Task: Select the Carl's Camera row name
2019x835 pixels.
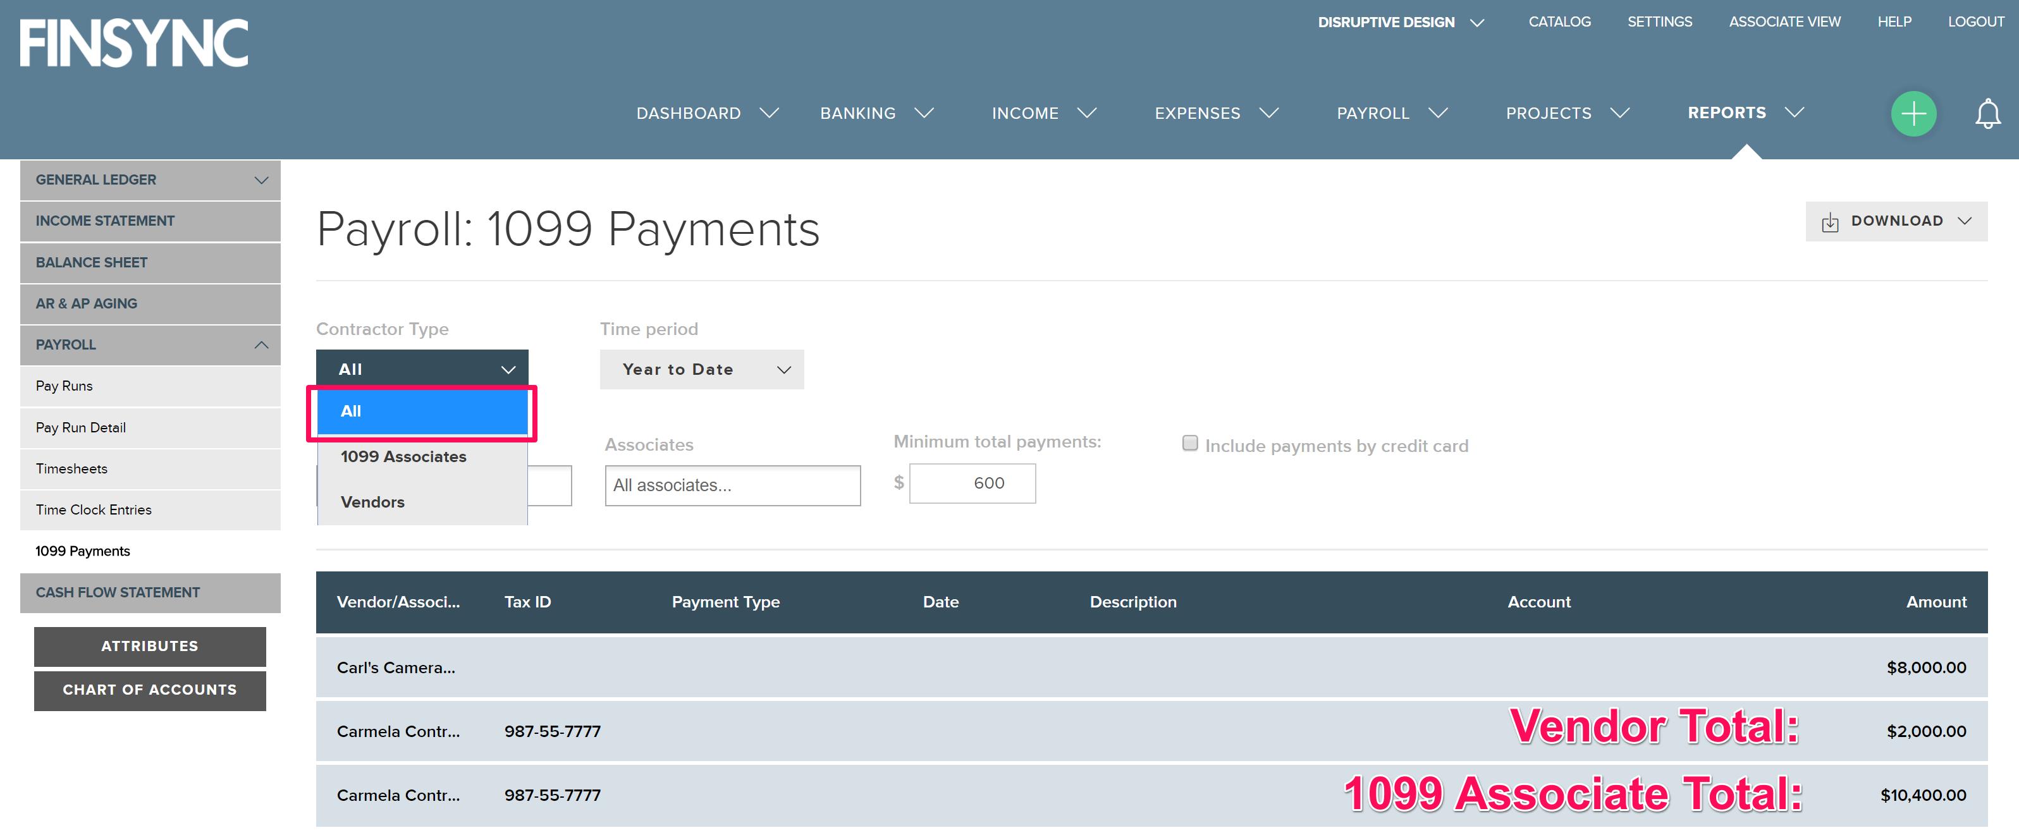Action: click(x=396, y=668)
